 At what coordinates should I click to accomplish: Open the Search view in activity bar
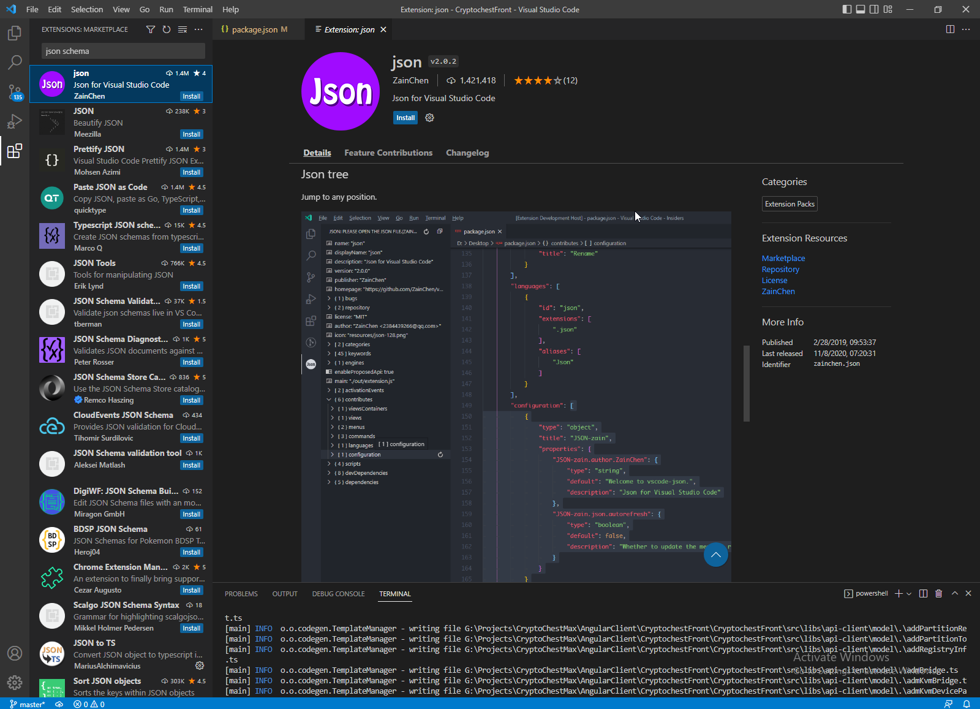[15, 62]
